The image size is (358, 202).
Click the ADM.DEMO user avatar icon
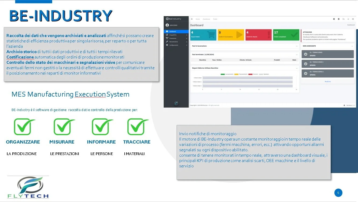click(x=167, y=25)
